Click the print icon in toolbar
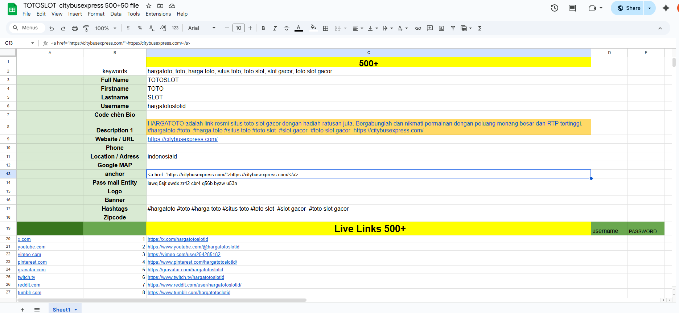 pos(75,28)
